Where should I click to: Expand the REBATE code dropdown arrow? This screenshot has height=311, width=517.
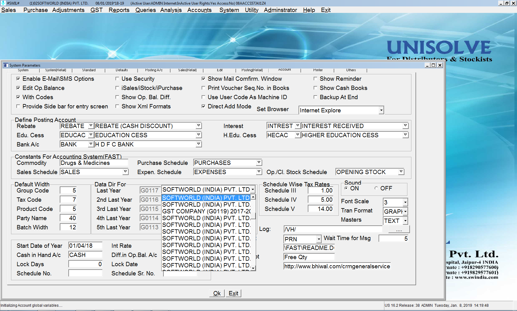pos(91,126)
